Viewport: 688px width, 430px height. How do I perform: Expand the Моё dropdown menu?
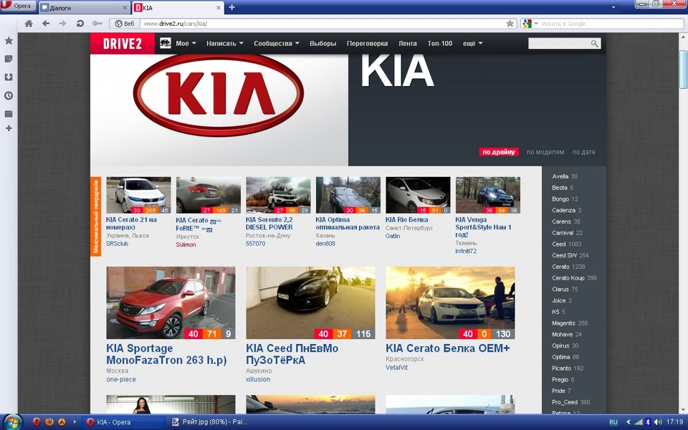(186, 44)
